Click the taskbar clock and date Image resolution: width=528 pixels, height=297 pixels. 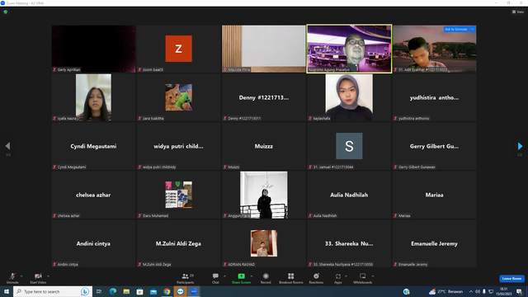click(x=504, y=291)
